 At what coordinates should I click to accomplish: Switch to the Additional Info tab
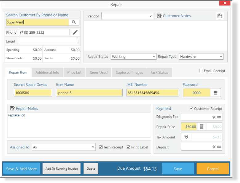pyautogui.click(x=47, y=72)
